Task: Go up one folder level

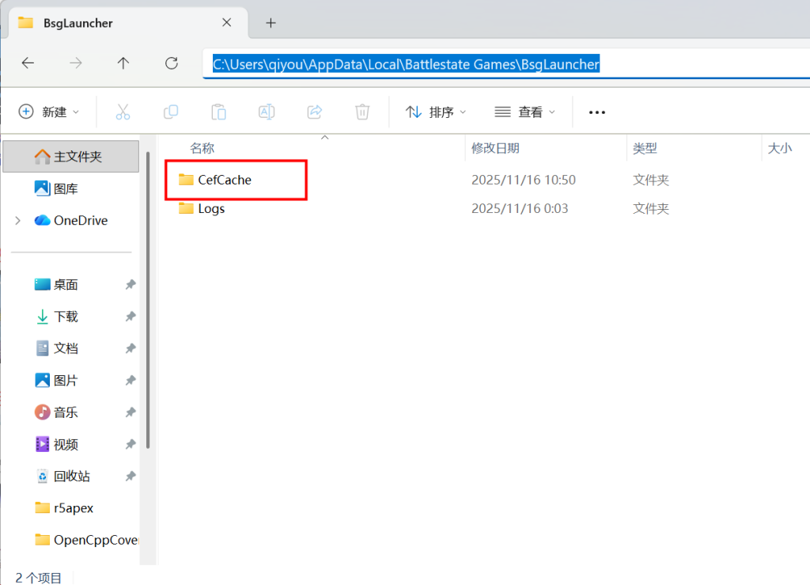Action: click(123, 64)
